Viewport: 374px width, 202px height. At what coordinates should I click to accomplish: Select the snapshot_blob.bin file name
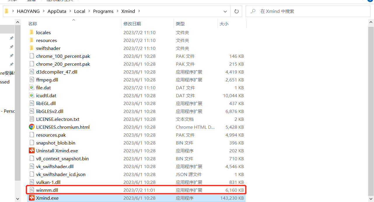56,143
